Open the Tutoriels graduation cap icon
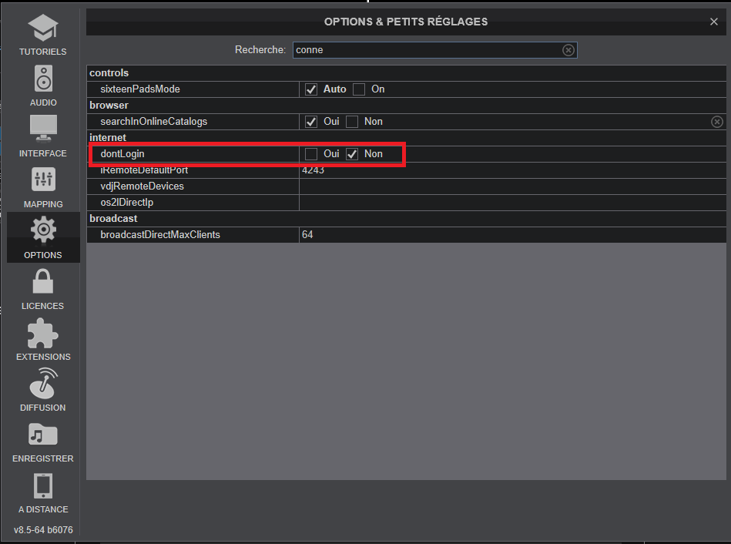This screenshot has height=544, width=731. 43,31
